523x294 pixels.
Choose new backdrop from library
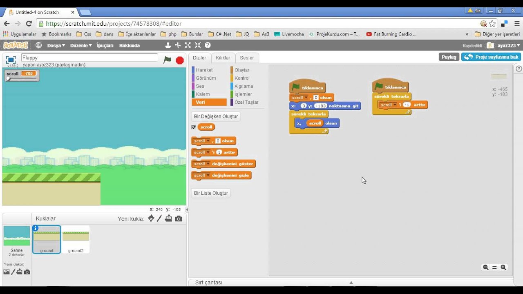pos(7,272)
